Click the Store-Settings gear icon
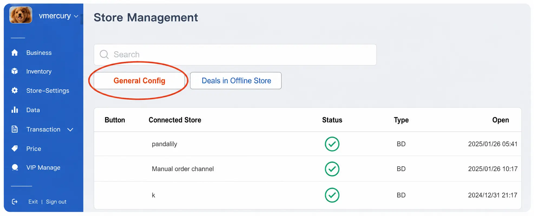The image size is (534, 216). point(15,91)
